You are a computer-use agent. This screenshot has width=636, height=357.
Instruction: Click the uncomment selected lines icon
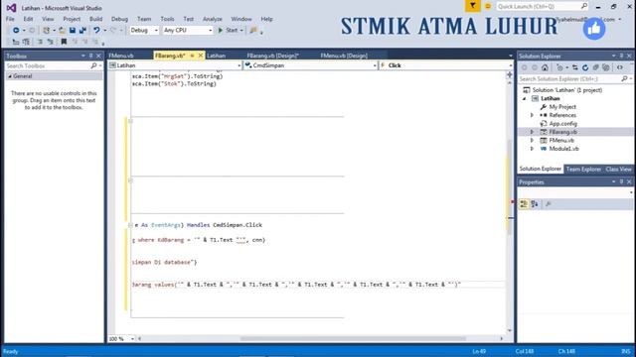point(51,42)
